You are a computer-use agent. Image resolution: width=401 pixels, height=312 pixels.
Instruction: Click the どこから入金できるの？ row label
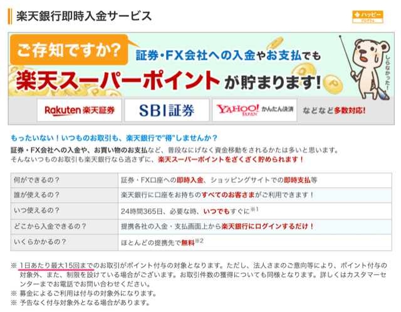50,226
